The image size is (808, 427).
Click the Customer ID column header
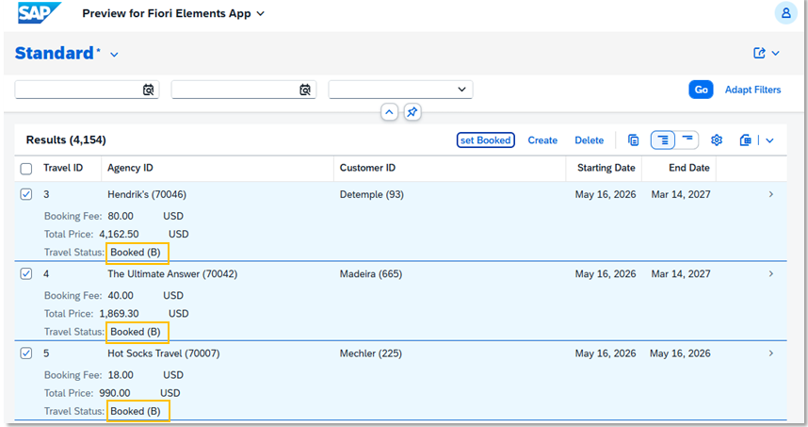click(x=367, y=168)
